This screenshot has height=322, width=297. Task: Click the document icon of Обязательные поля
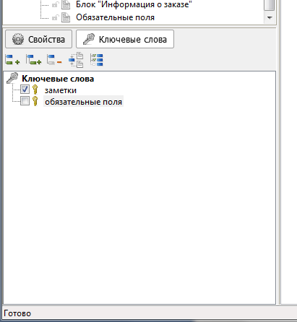pyautogui.click(x=66, y=17)
